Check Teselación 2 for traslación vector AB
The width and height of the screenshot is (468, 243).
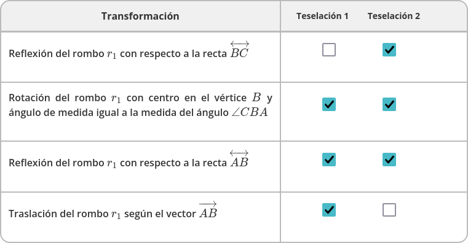389,210
